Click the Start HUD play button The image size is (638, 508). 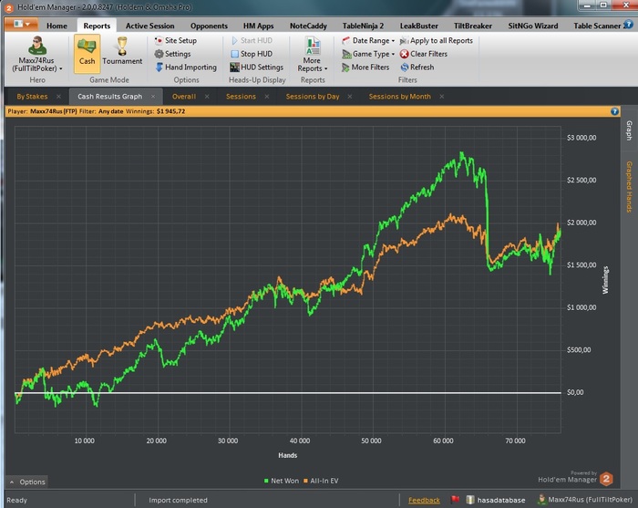[252, 40]
